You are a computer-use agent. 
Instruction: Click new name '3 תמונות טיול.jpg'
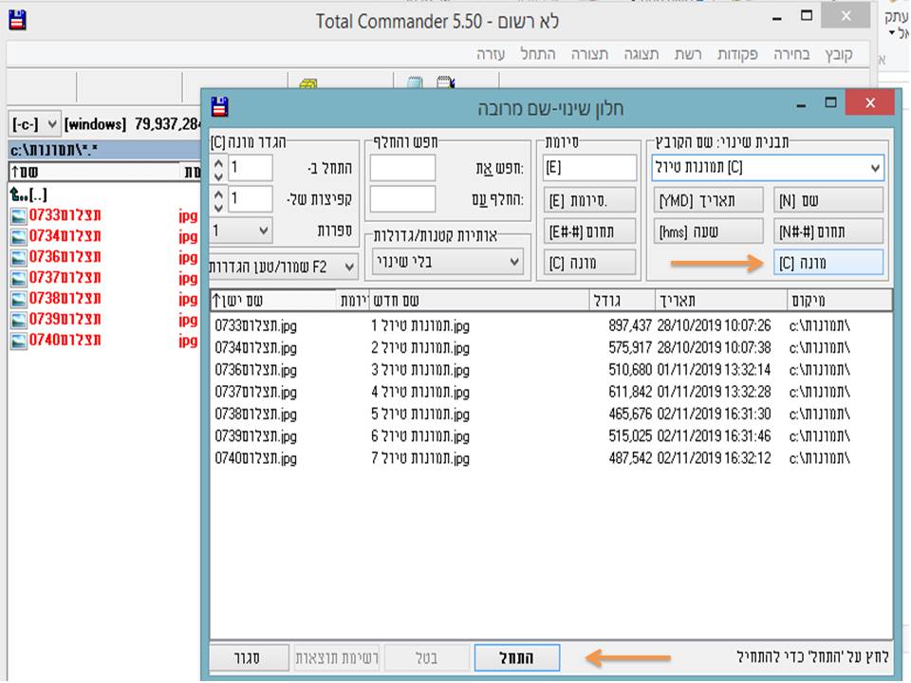point(420,370)
